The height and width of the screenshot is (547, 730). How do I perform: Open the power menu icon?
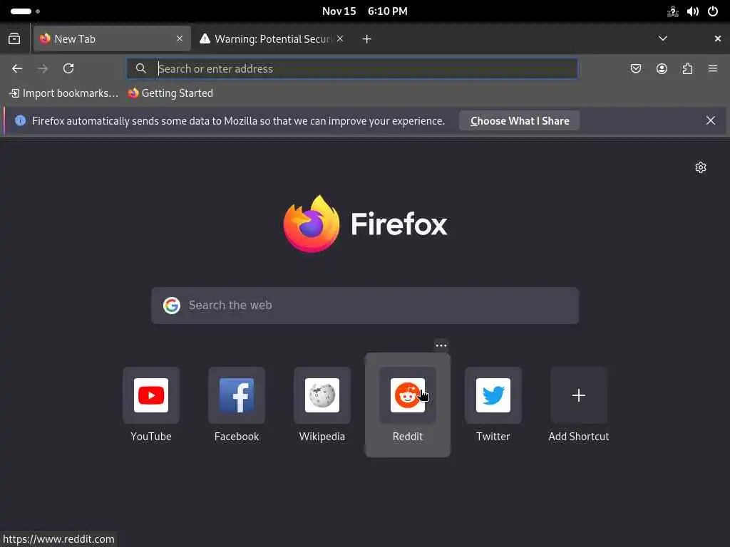tap(713, 11)
